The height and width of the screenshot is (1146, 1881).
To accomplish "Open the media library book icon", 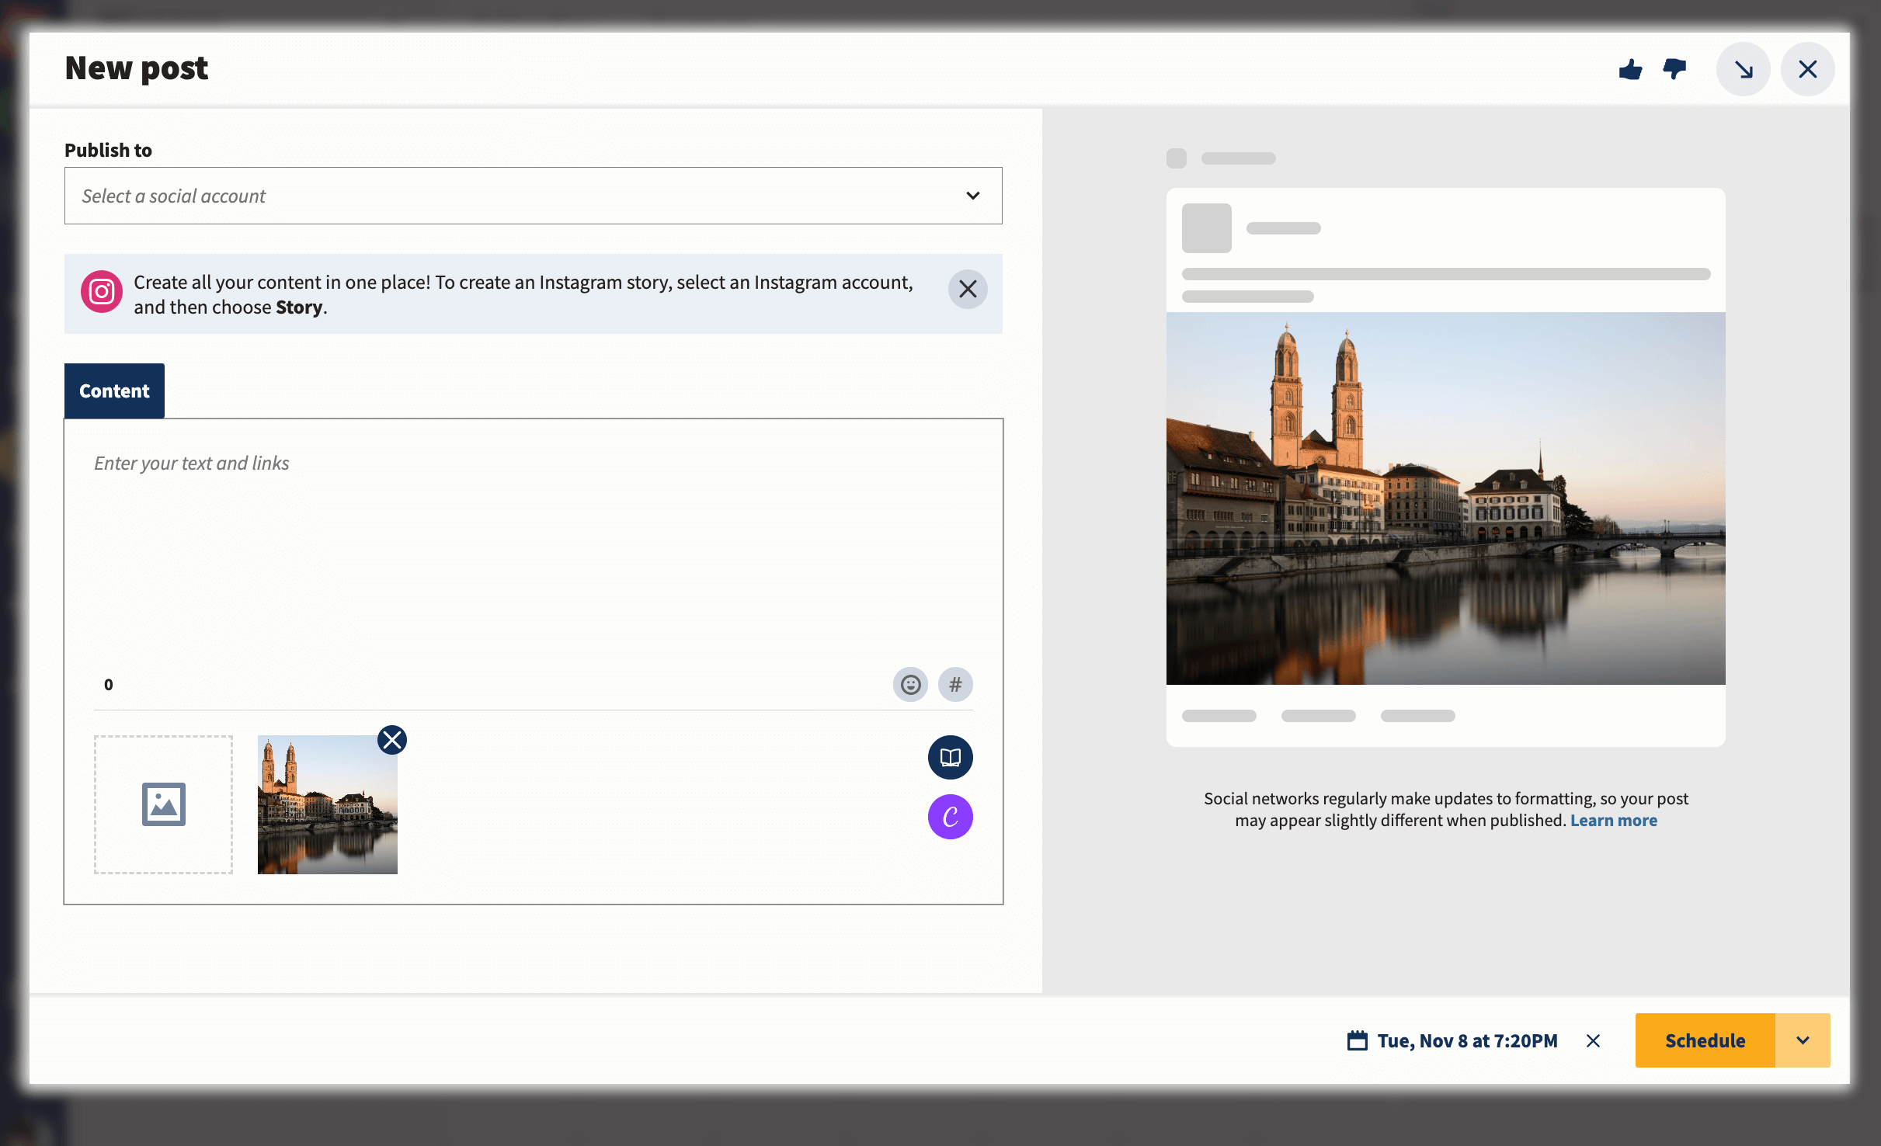I will click(x=950, y=757).
